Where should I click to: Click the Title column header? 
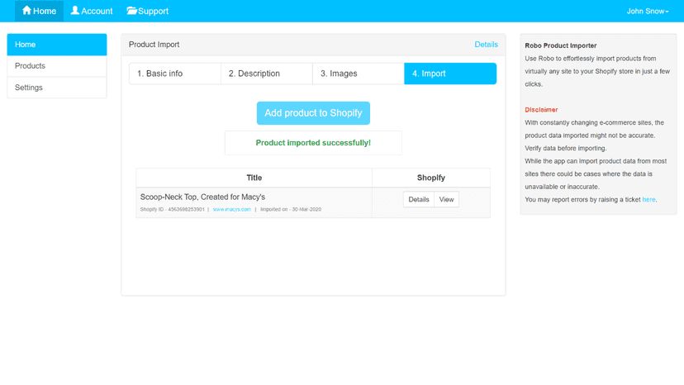tap(254, 178)
